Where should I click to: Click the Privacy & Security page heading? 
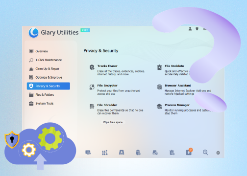101,51
